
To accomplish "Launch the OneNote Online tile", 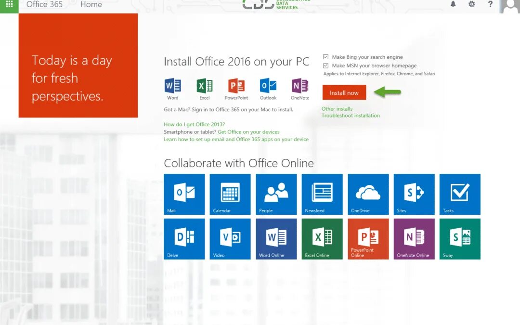I will coord(414,239).
